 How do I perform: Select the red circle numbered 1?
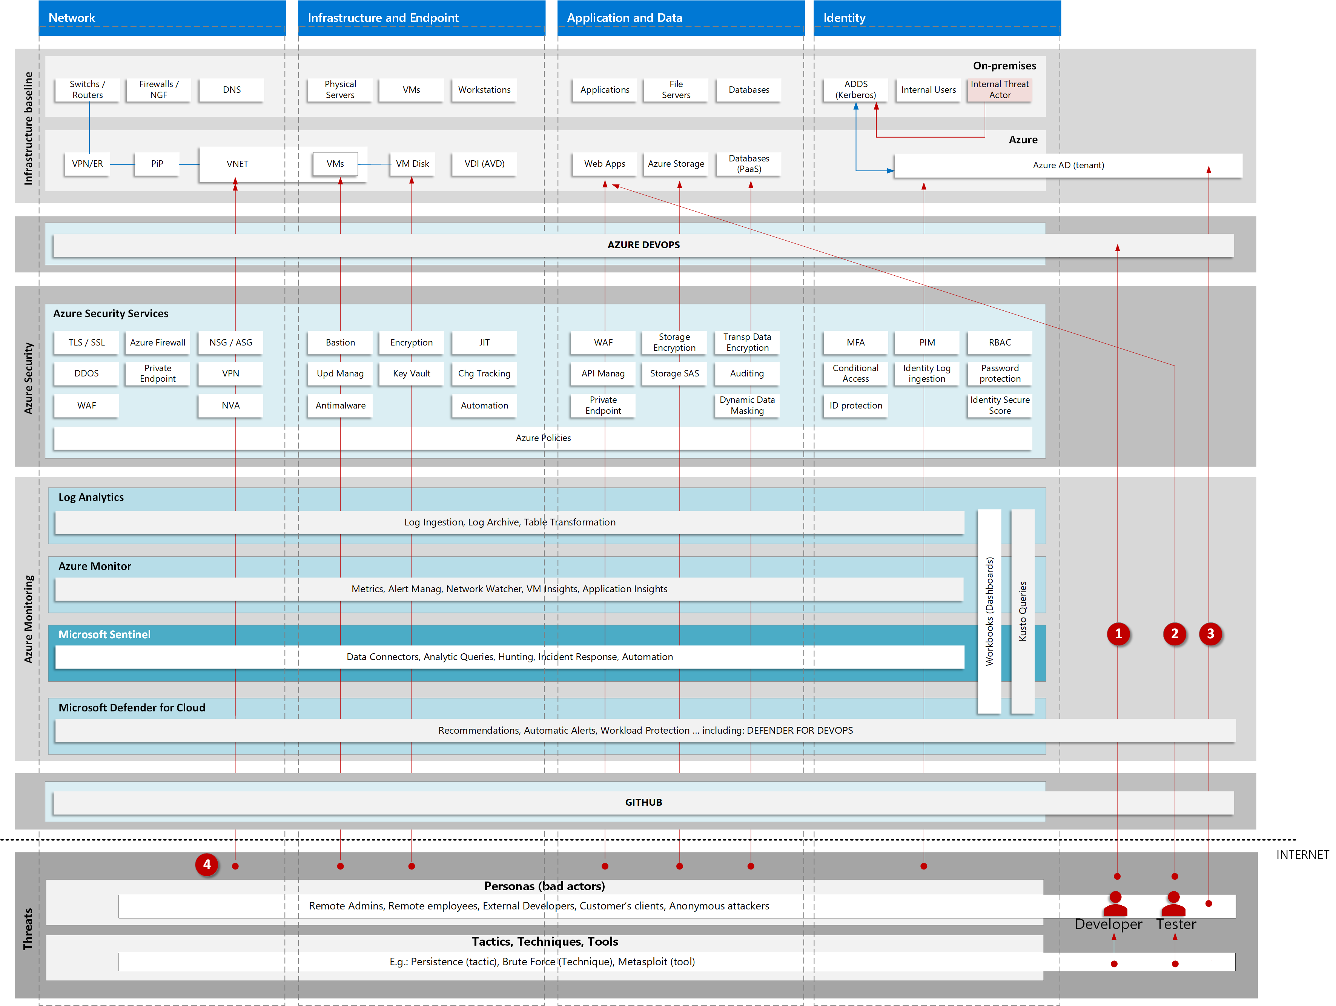coord(1118,633)
